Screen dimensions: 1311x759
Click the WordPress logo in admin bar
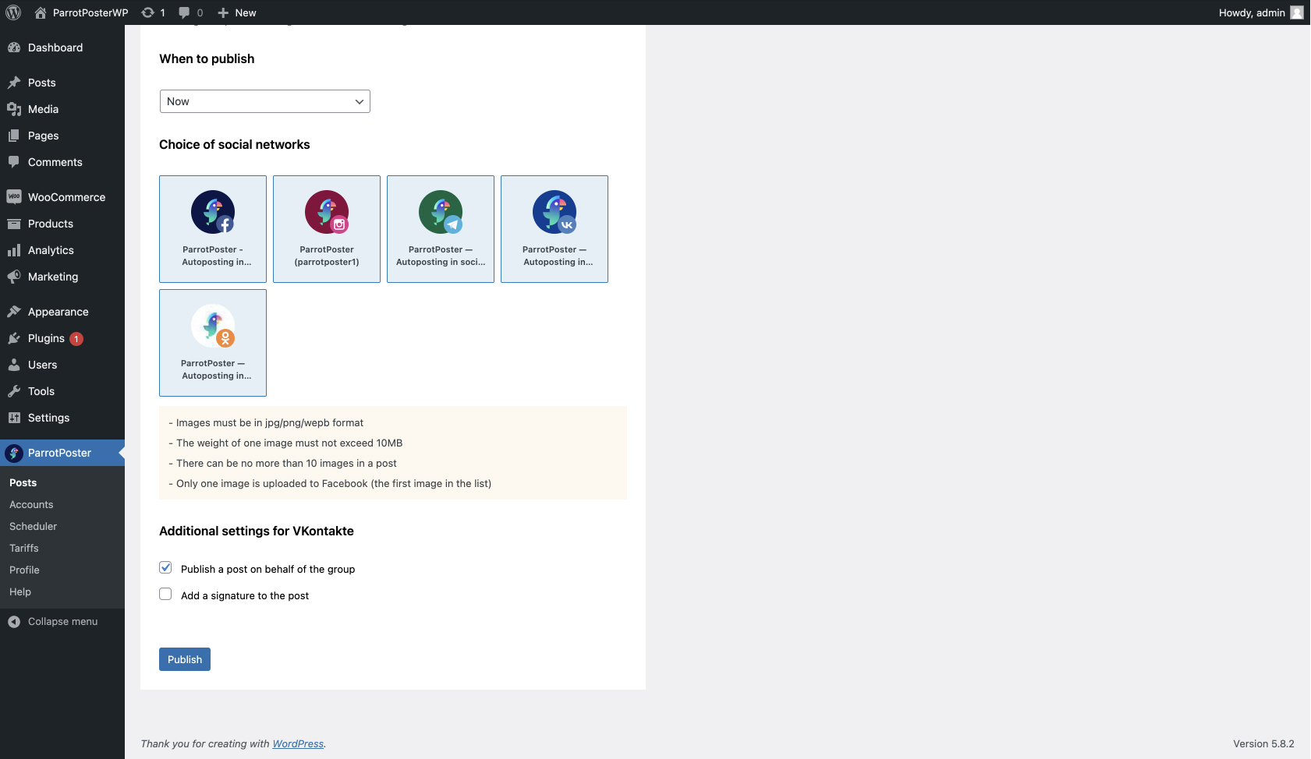click(x=13, y=12)
